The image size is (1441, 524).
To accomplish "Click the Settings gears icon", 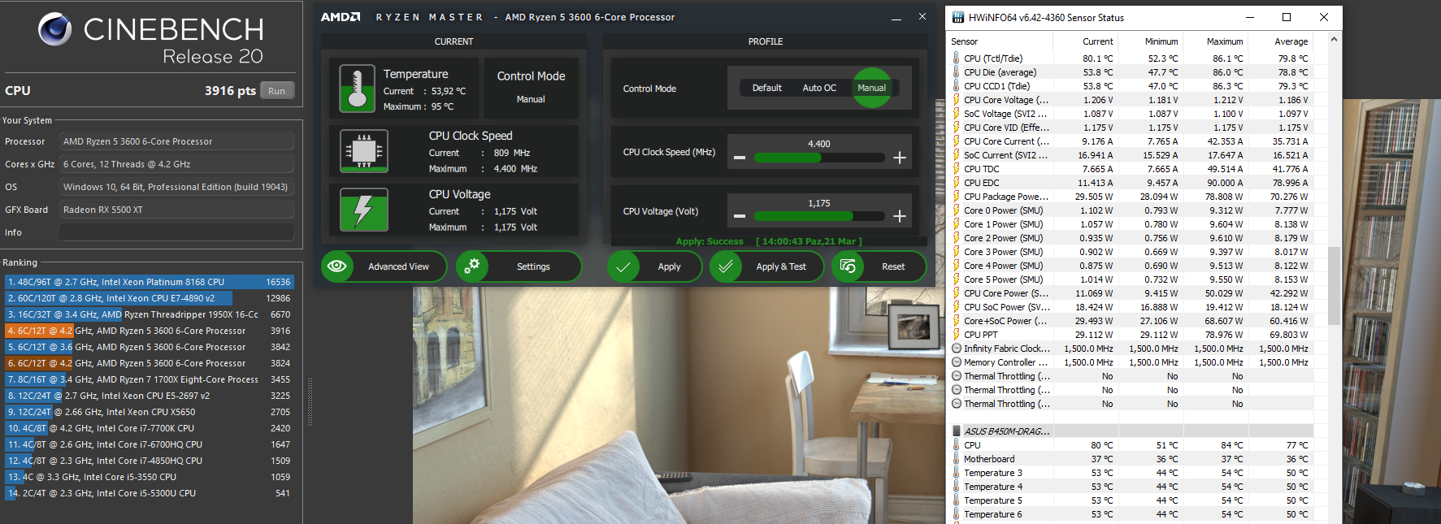I will [472, 266].
